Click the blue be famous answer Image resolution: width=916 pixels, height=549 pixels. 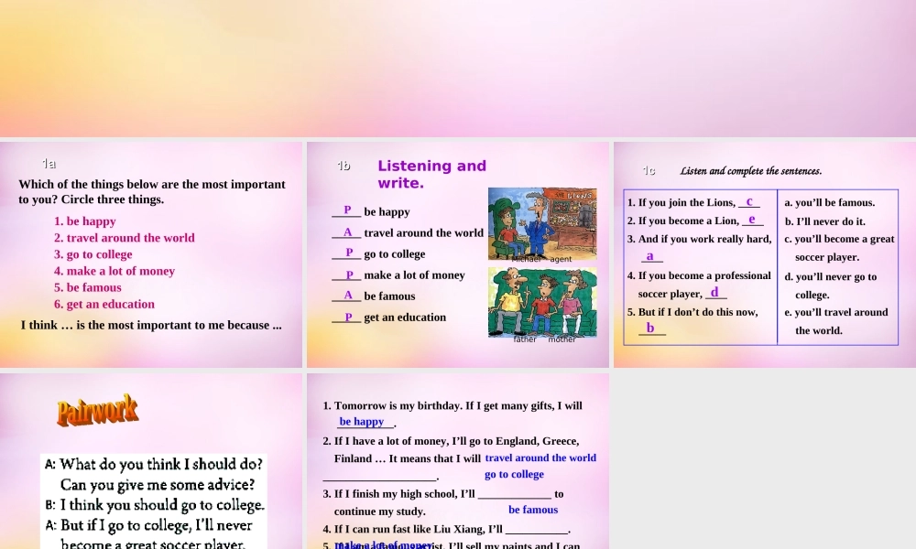click(533, 510)
